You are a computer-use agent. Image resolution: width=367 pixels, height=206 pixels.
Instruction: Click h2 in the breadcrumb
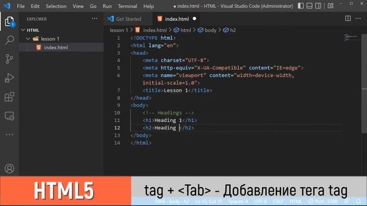point(233,30)
